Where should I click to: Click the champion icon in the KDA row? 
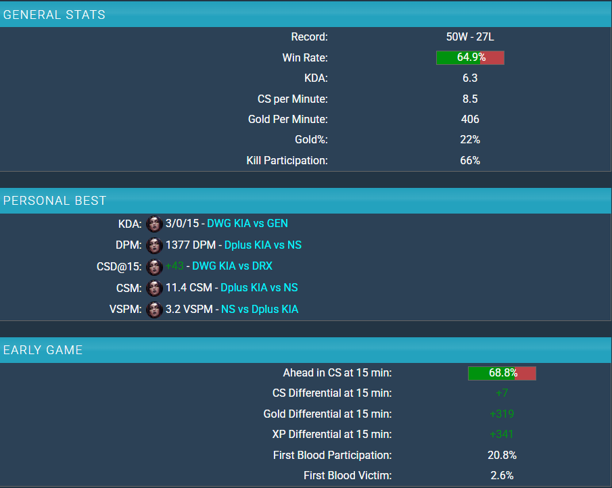click(154, 224)
